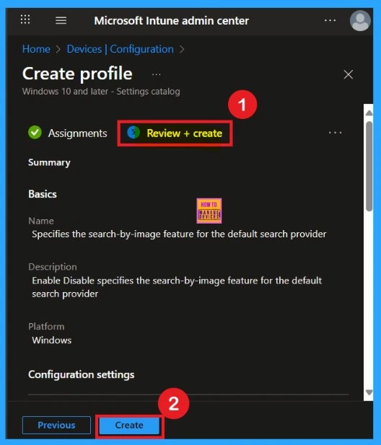Click the 'Create profile' page title
The height and width of the screenshot is (445, 381).
[x=77, y=74]
